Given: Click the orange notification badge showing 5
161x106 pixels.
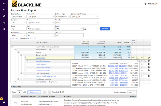Looking at the screenshot, I should pos(2,99).
